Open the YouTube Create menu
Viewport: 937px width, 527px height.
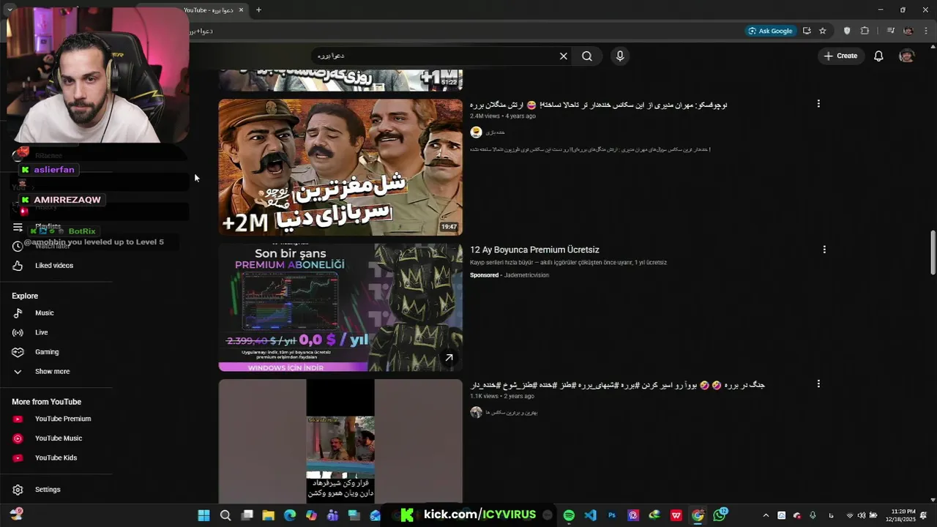coord(840,56)
